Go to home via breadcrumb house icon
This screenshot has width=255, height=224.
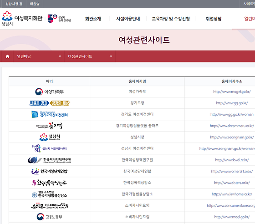tap(7, 56)
